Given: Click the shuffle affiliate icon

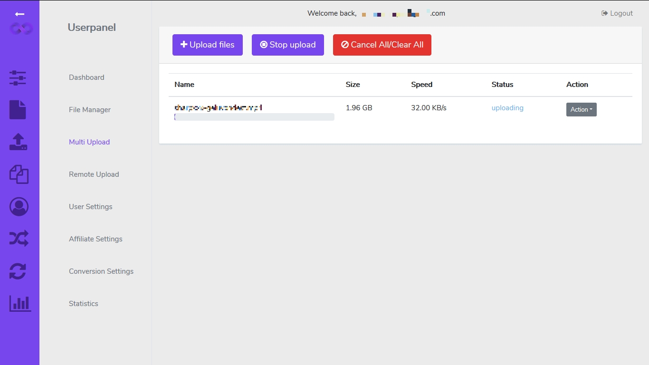Looking at the screenshot, I should [19, 239].
